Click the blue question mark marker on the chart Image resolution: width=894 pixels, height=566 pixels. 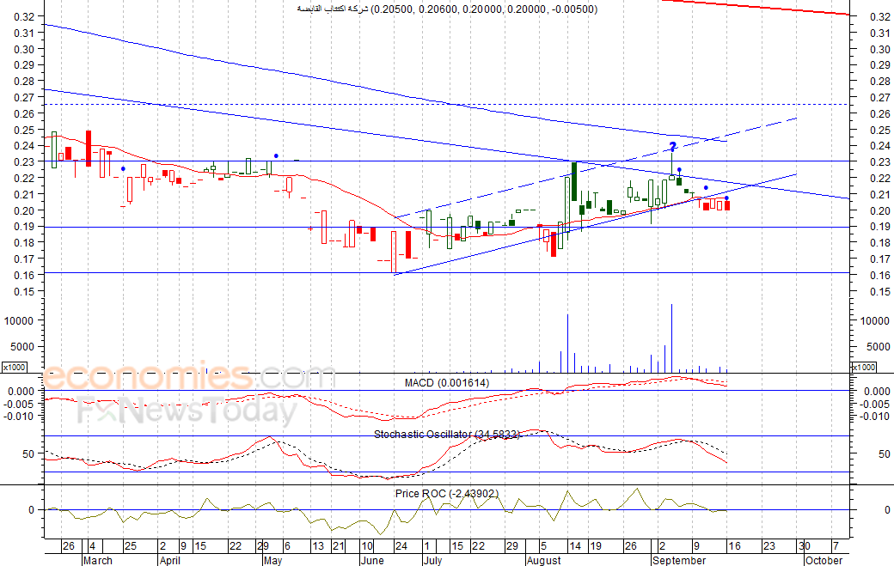click(x=673, y=146)
